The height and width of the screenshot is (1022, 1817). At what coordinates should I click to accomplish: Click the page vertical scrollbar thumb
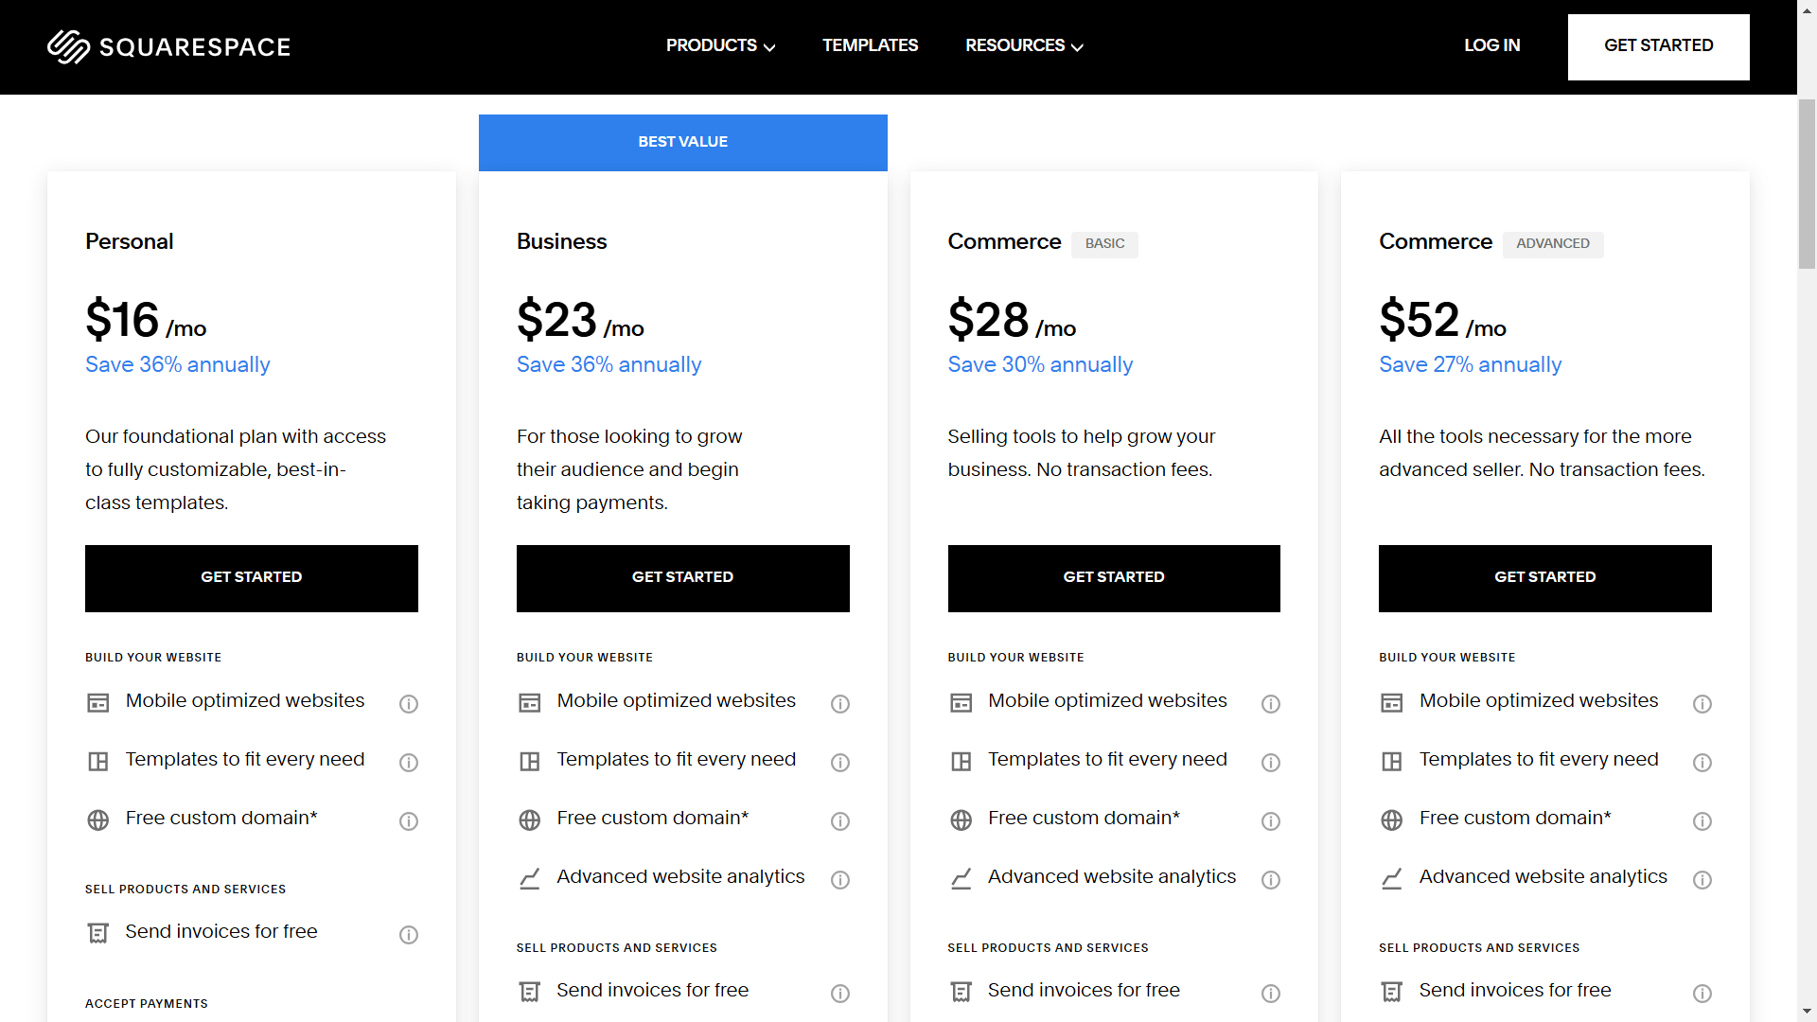[1807, 185]
